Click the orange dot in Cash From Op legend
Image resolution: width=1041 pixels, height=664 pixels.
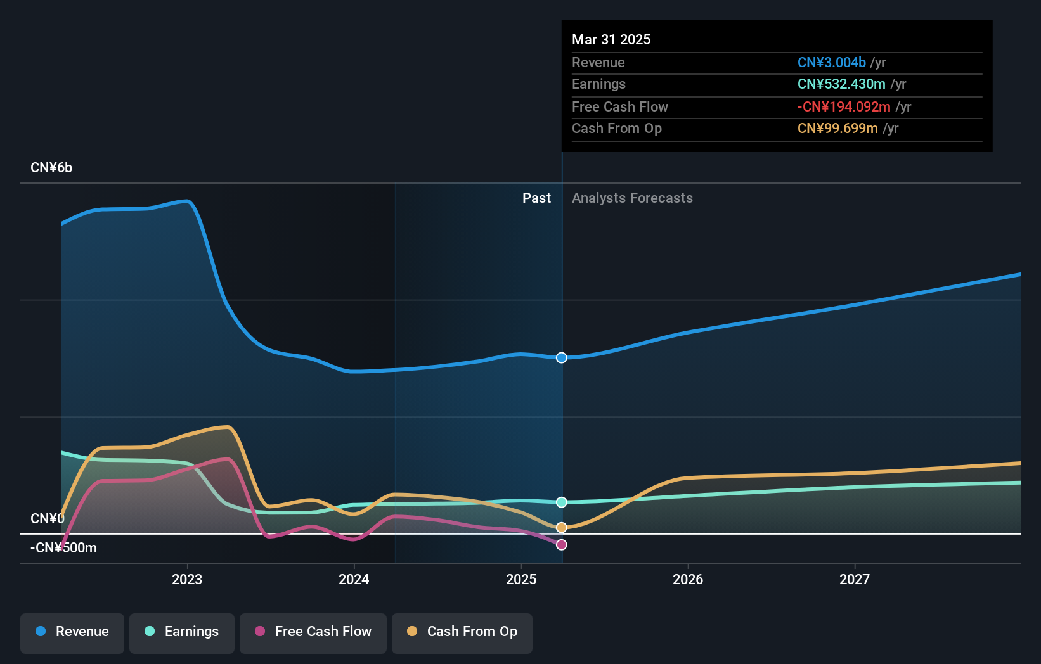coord(412,631)
